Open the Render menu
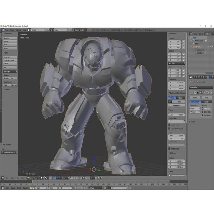 click(x=12, y=30)
